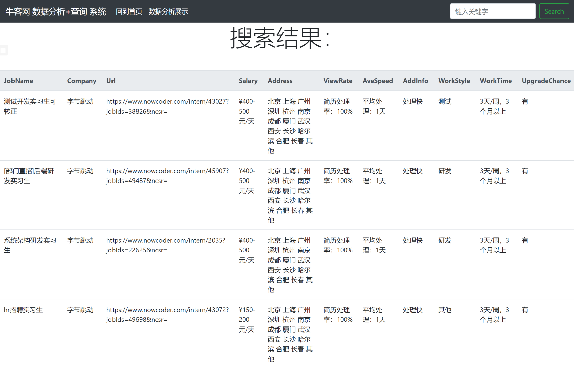Open URL for 测试开发实习生可转正 job

pyautogui.click(x=167, y=106)
